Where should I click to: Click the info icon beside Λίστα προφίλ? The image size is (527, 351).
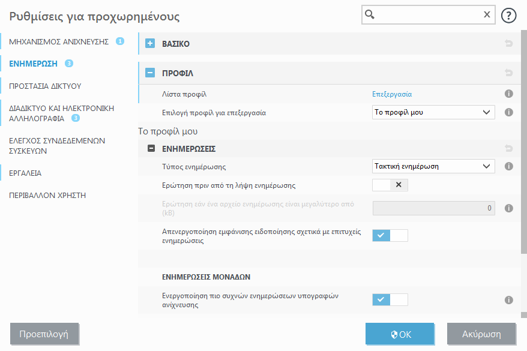pos(509,94)
